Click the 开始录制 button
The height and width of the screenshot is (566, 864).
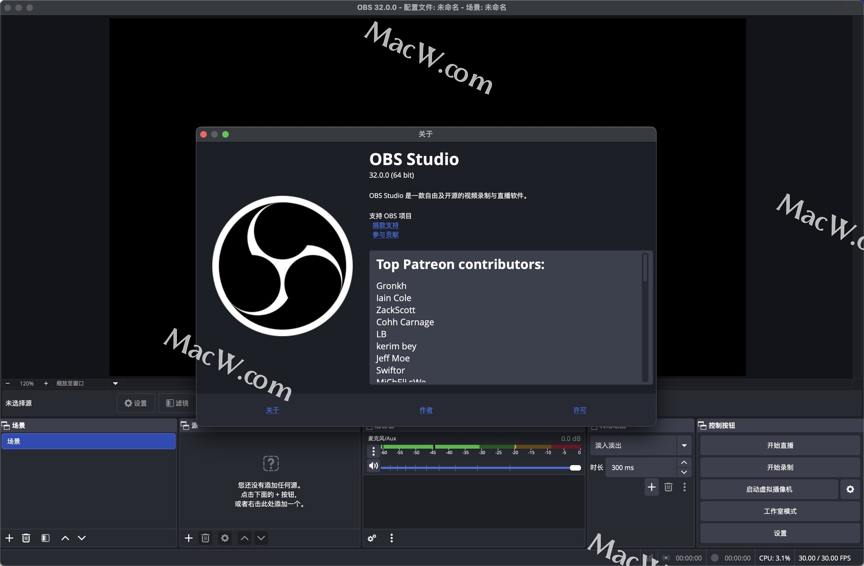[780, 467]
